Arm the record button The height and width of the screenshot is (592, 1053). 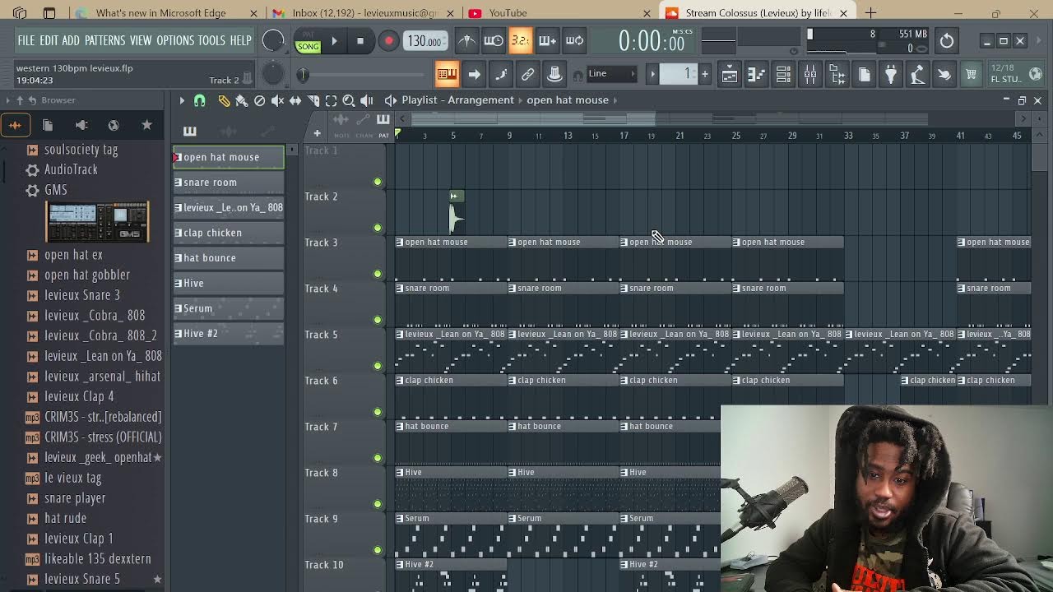[x=388, y=41]
